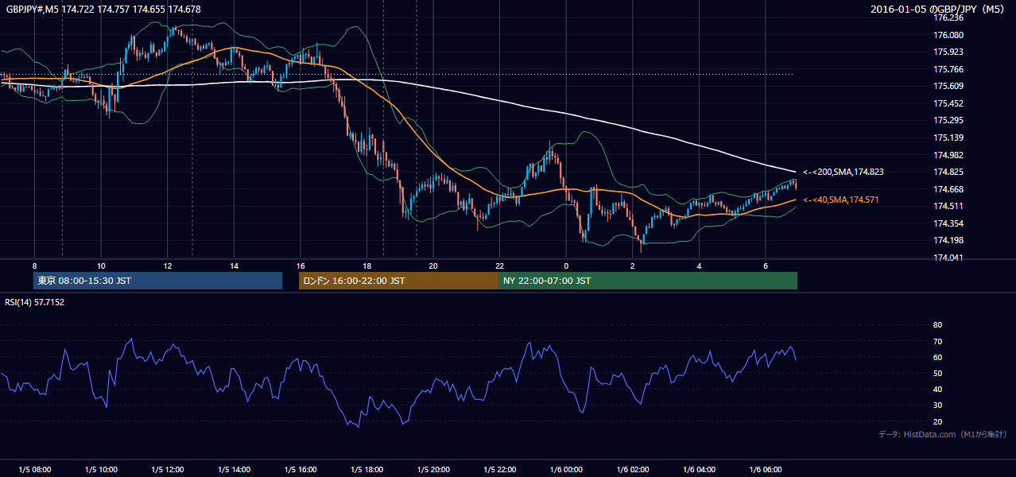This screenshot has width=1016, height=477.
Task: Click RSI scale value 30
Action: 937,405
